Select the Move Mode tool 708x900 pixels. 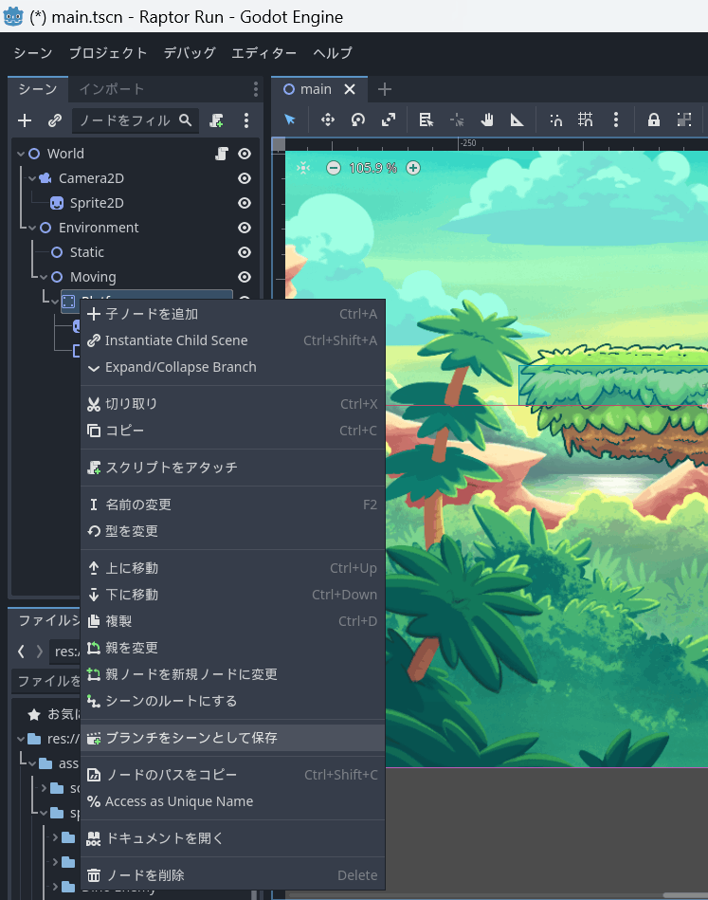tap(328, 119)
